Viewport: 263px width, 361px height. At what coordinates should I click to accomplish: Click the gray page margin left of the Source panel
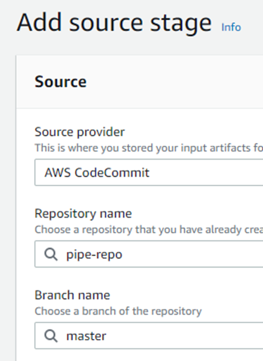click(8, 207)
